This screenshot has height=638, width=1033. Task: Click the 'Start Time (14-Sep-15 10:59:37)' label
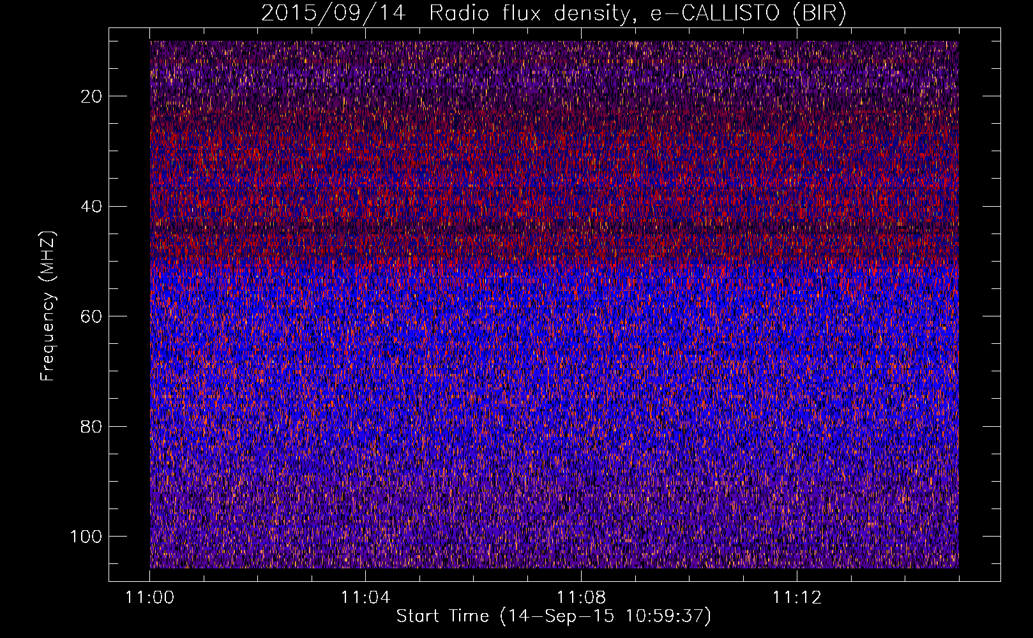[554, 616]
